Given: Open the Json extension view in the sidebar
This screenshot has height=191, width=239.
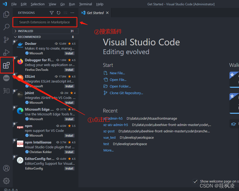Looking at the screenshot, I should pos(6,78).
